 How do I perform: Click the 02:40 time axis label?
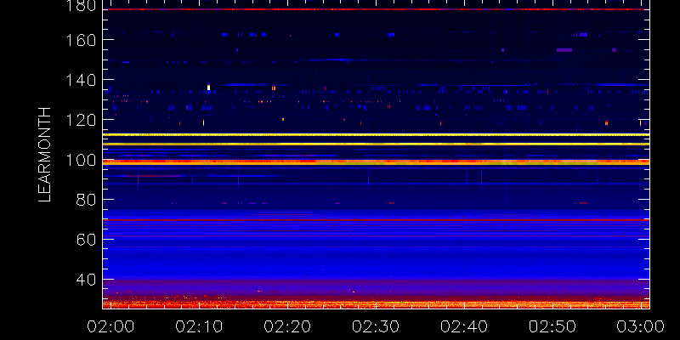coord(464,326)
